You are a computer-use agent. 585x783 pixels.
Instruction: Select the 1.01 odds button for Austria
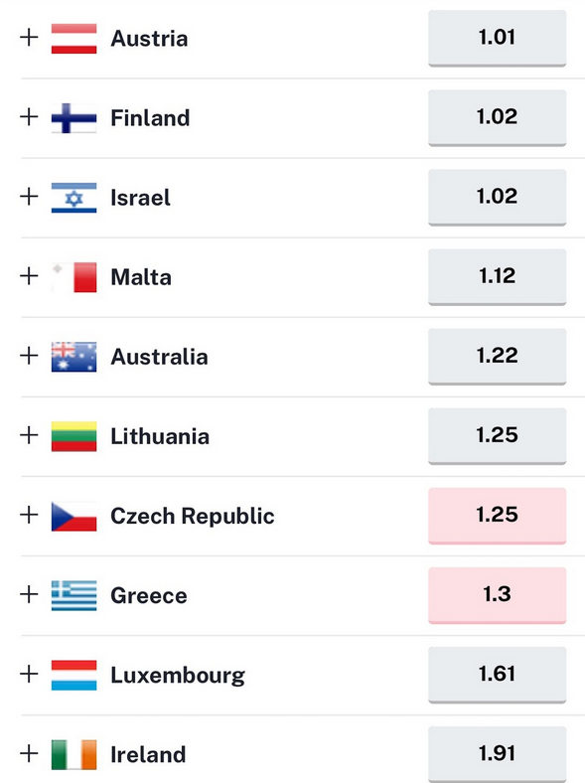(498, 38)
